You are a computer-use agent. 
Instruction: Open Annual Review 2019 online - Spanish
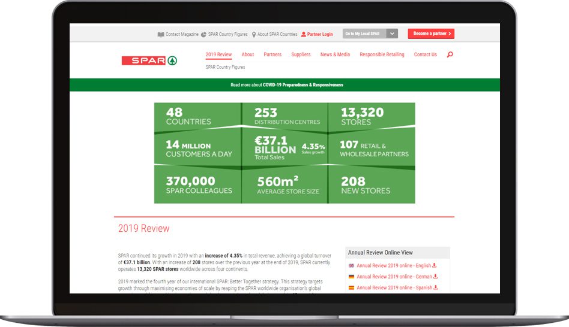(x=394, y=287)
